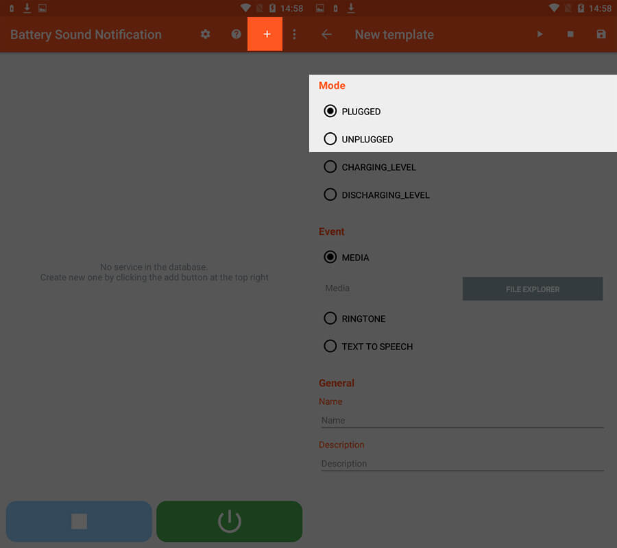Go back using the arrow icon
This screenshot has height=548, width=617.
coord(326,34)
